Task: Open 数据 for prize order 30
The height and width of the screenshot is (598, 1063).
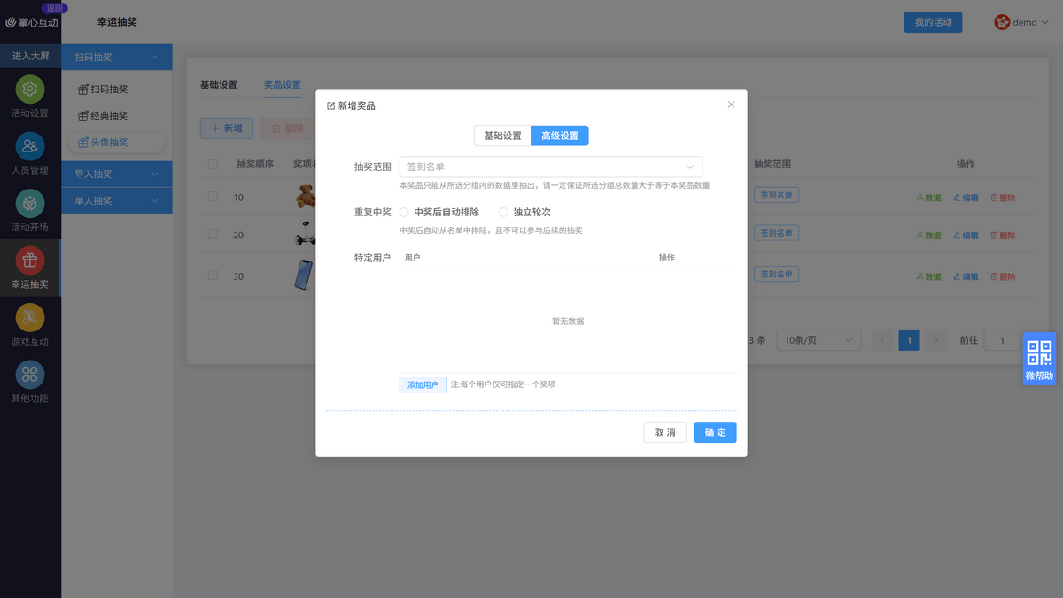Action: (928, 276)
